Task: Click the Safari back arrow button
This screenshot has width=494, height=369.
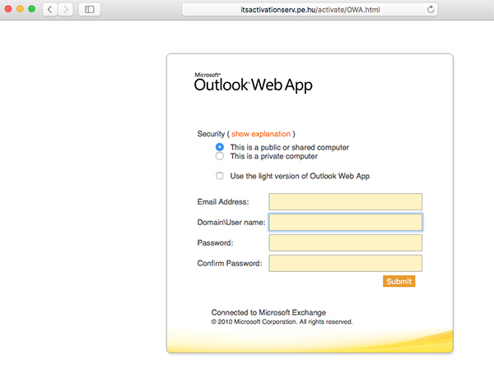Action: pyautogui.click(x=50, y=9)
